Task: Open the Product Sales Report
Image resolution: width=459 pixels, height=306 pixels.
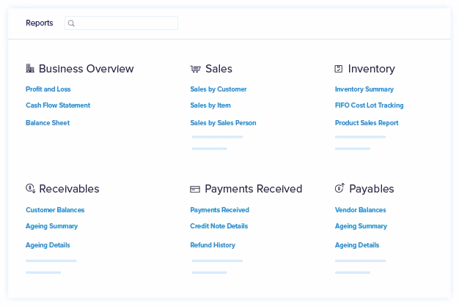Action: [x=367, y=123]
